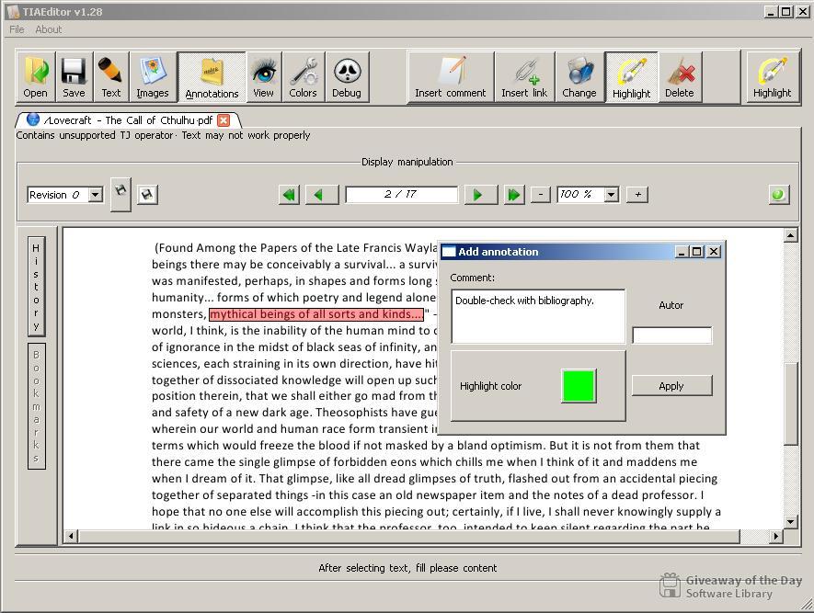Go to first page with double-left arrow

tap(289, 195)
